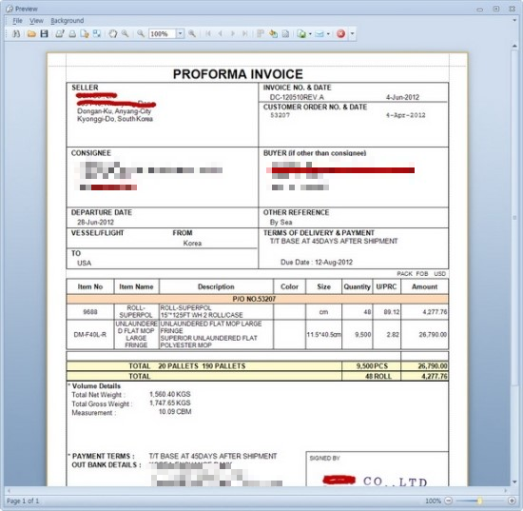Click Due Date : 12-Aug-2012 text

(317, 263)
